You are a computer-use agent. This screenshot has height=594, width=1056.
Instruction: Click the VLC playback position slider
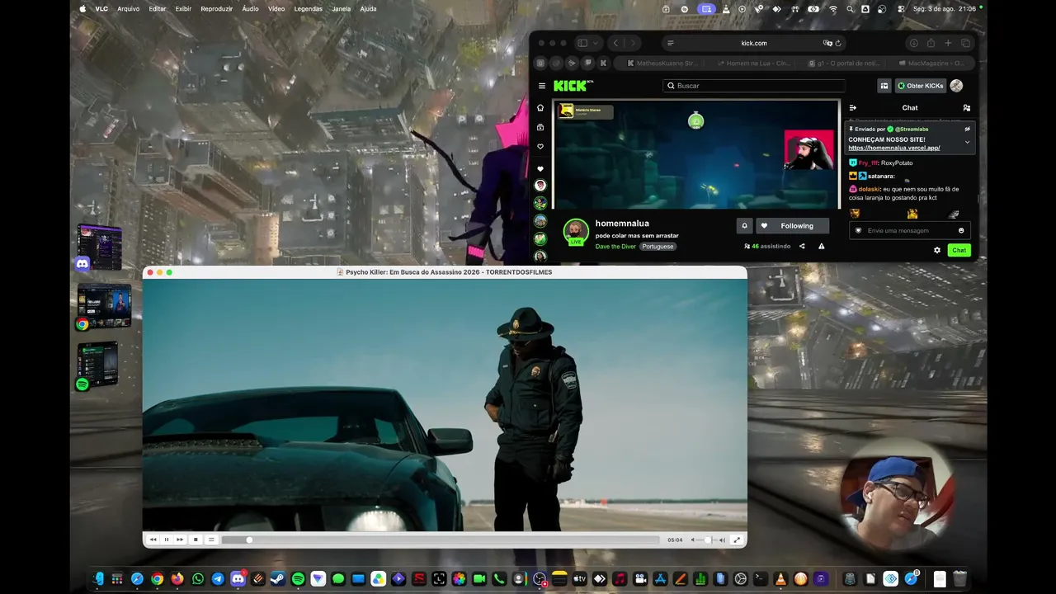pos(441,540)
